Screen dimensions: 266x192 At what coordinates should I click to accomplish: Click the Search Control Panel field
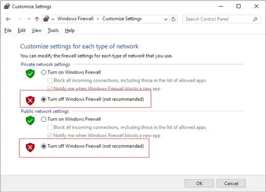click(219, 19)
